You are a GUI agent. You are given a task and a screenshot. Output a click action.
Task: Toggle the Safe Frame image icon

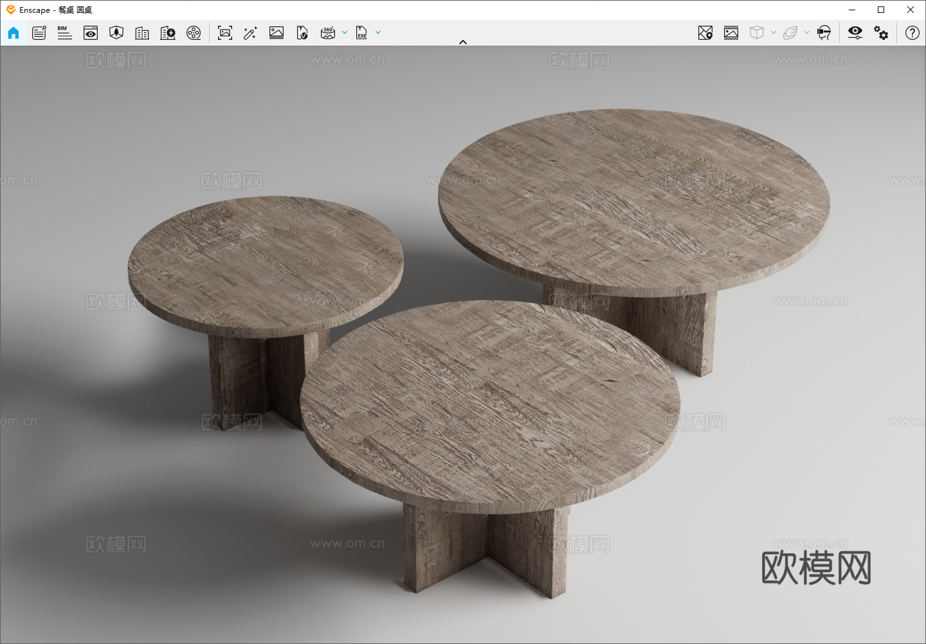(731, 33)
